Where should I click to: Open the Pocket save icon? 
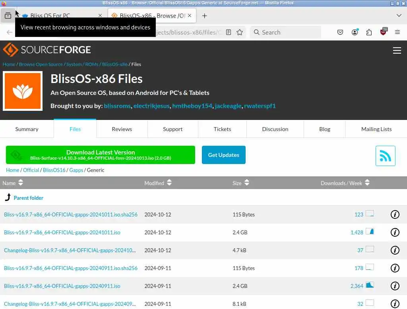340,32
